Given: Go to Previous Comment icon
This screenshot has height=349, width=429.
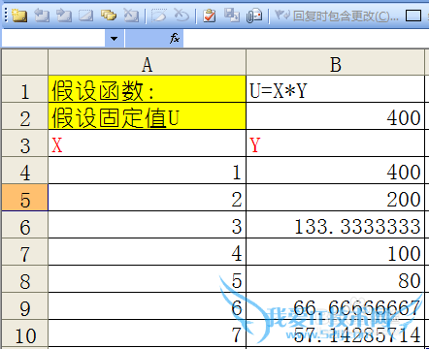Looking at the screenshot, I should click(42, 16).
